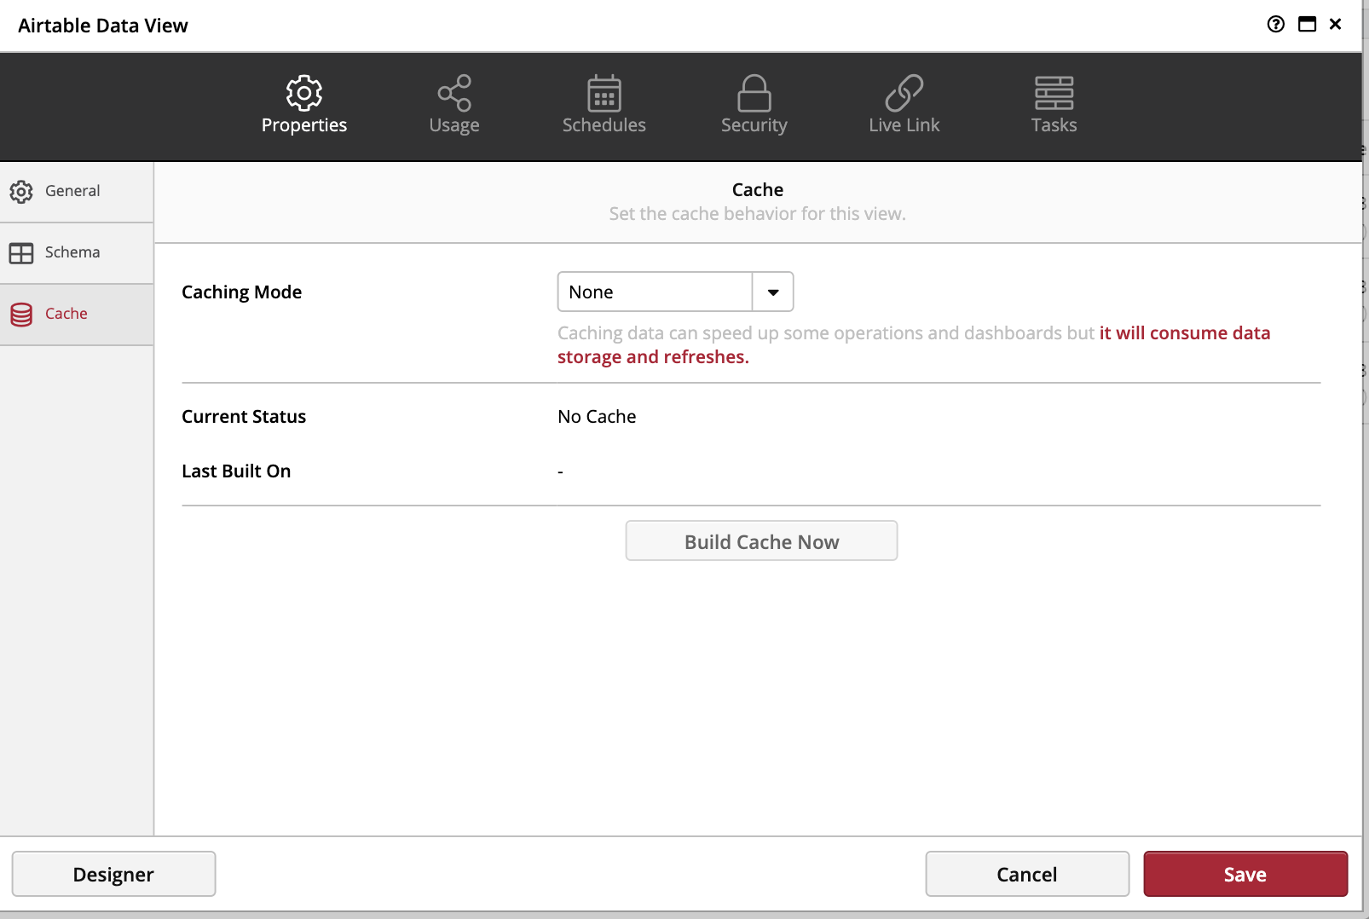Open the Schedules calendar icon

[604, 93]
